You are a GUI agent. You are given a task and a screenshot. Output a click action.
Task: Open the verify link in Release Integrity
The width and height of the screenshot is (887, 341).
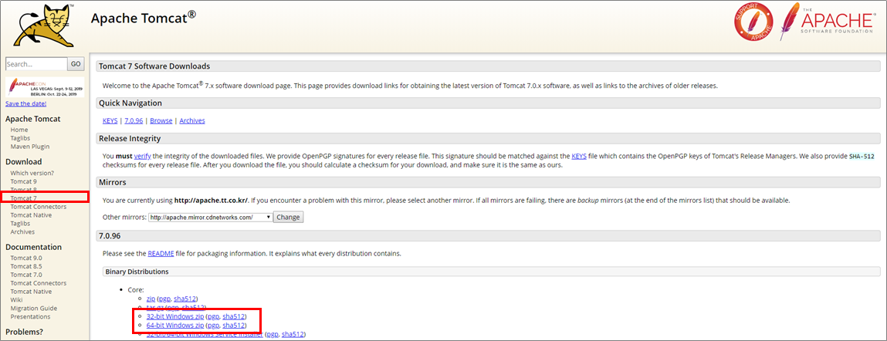pos(142,156)
